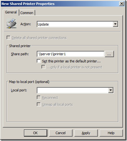Click inside the Share path text field
The height and width of the screenshot is (141, 127).
coord(70,54)
